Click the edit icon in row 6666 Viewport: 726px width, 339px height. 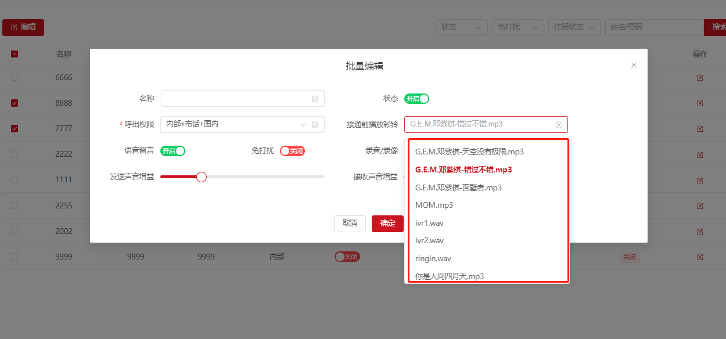pyautogui.click(x=700, y=78)
